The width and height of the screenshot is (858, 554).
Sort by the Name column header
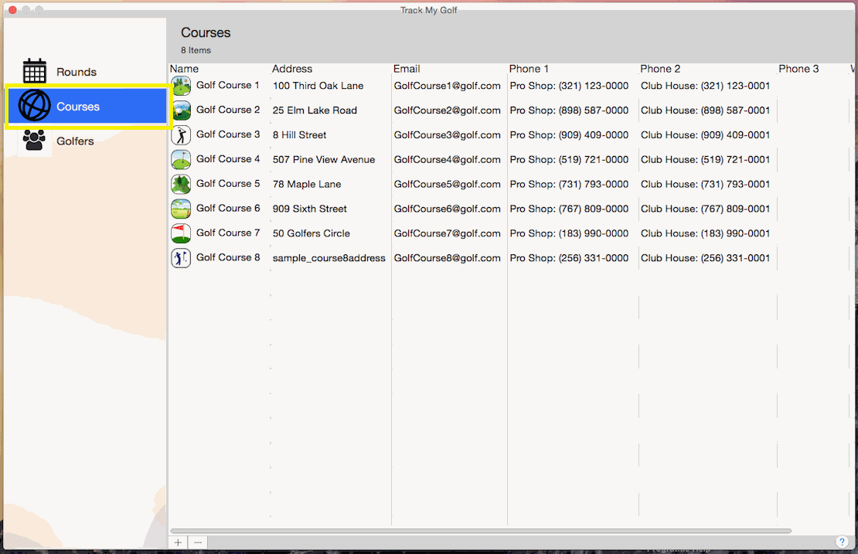click(x=185, y=69)
